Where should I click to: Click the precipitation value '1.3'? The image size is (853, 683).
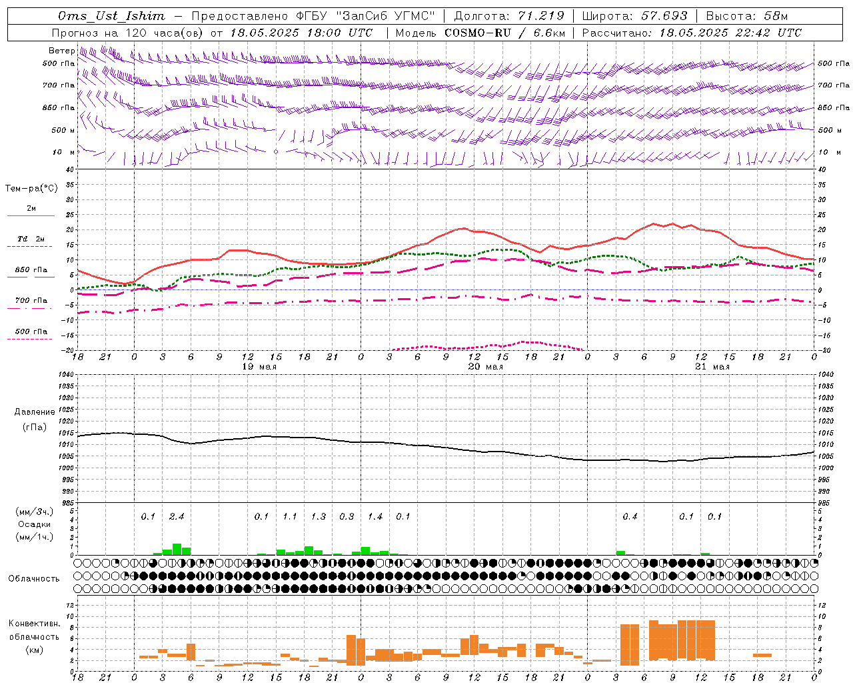pos(319,517)
